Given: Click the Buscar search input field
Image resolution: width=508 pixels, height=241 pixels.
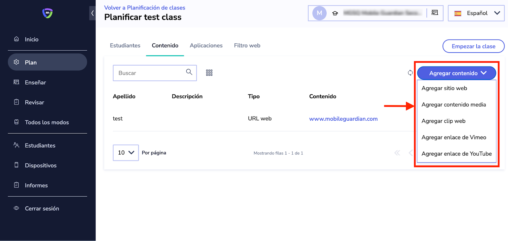Looking at the screenshot, I should tap(149, 73).
